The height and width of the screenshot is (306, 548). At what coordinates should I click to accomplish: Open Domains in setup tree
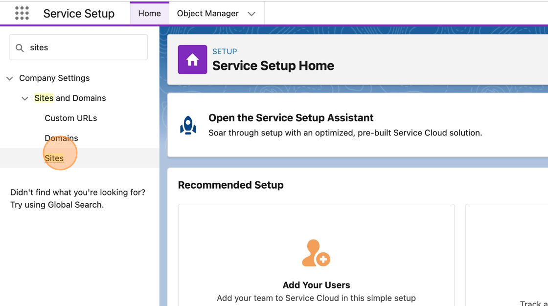[x=61, y=138]
